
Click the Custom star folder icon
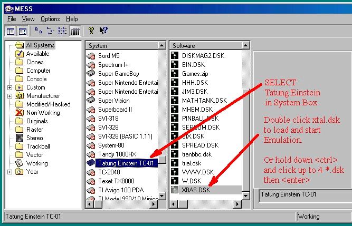[x=20, y=87]
